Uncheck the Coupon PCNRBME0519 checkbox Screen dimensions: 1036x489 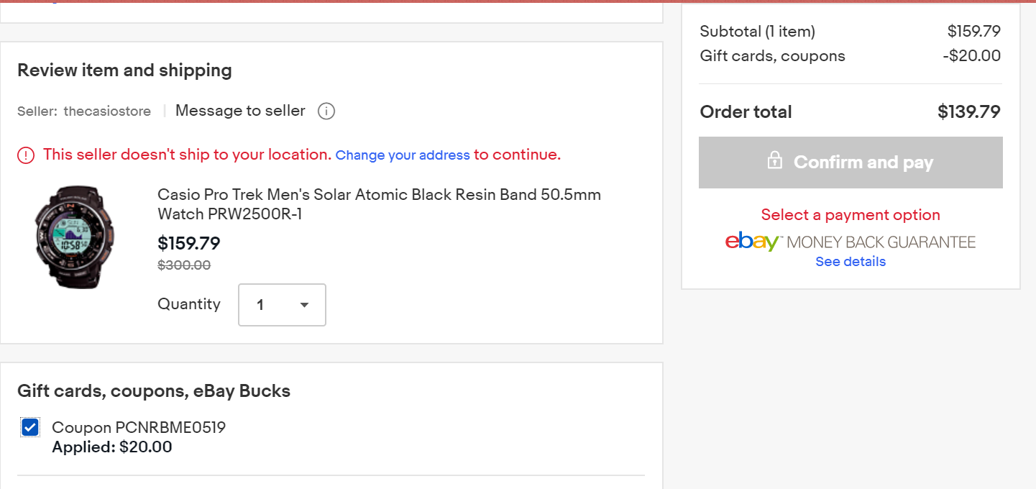click(x=30, y=428)
